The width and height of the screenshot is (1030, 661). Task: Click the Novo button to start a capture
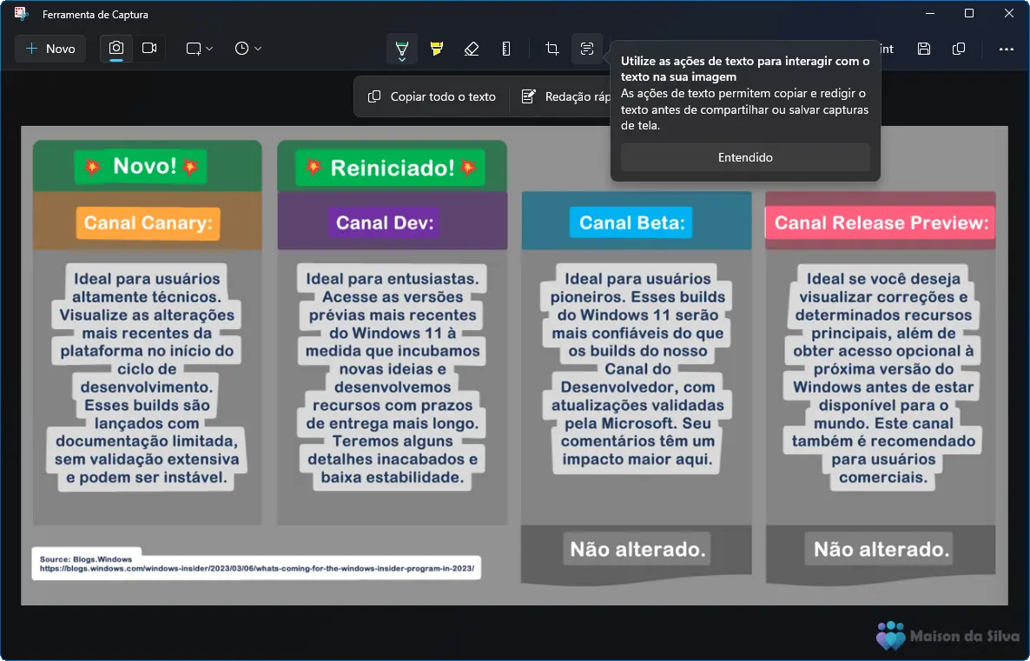click(50, 49)
